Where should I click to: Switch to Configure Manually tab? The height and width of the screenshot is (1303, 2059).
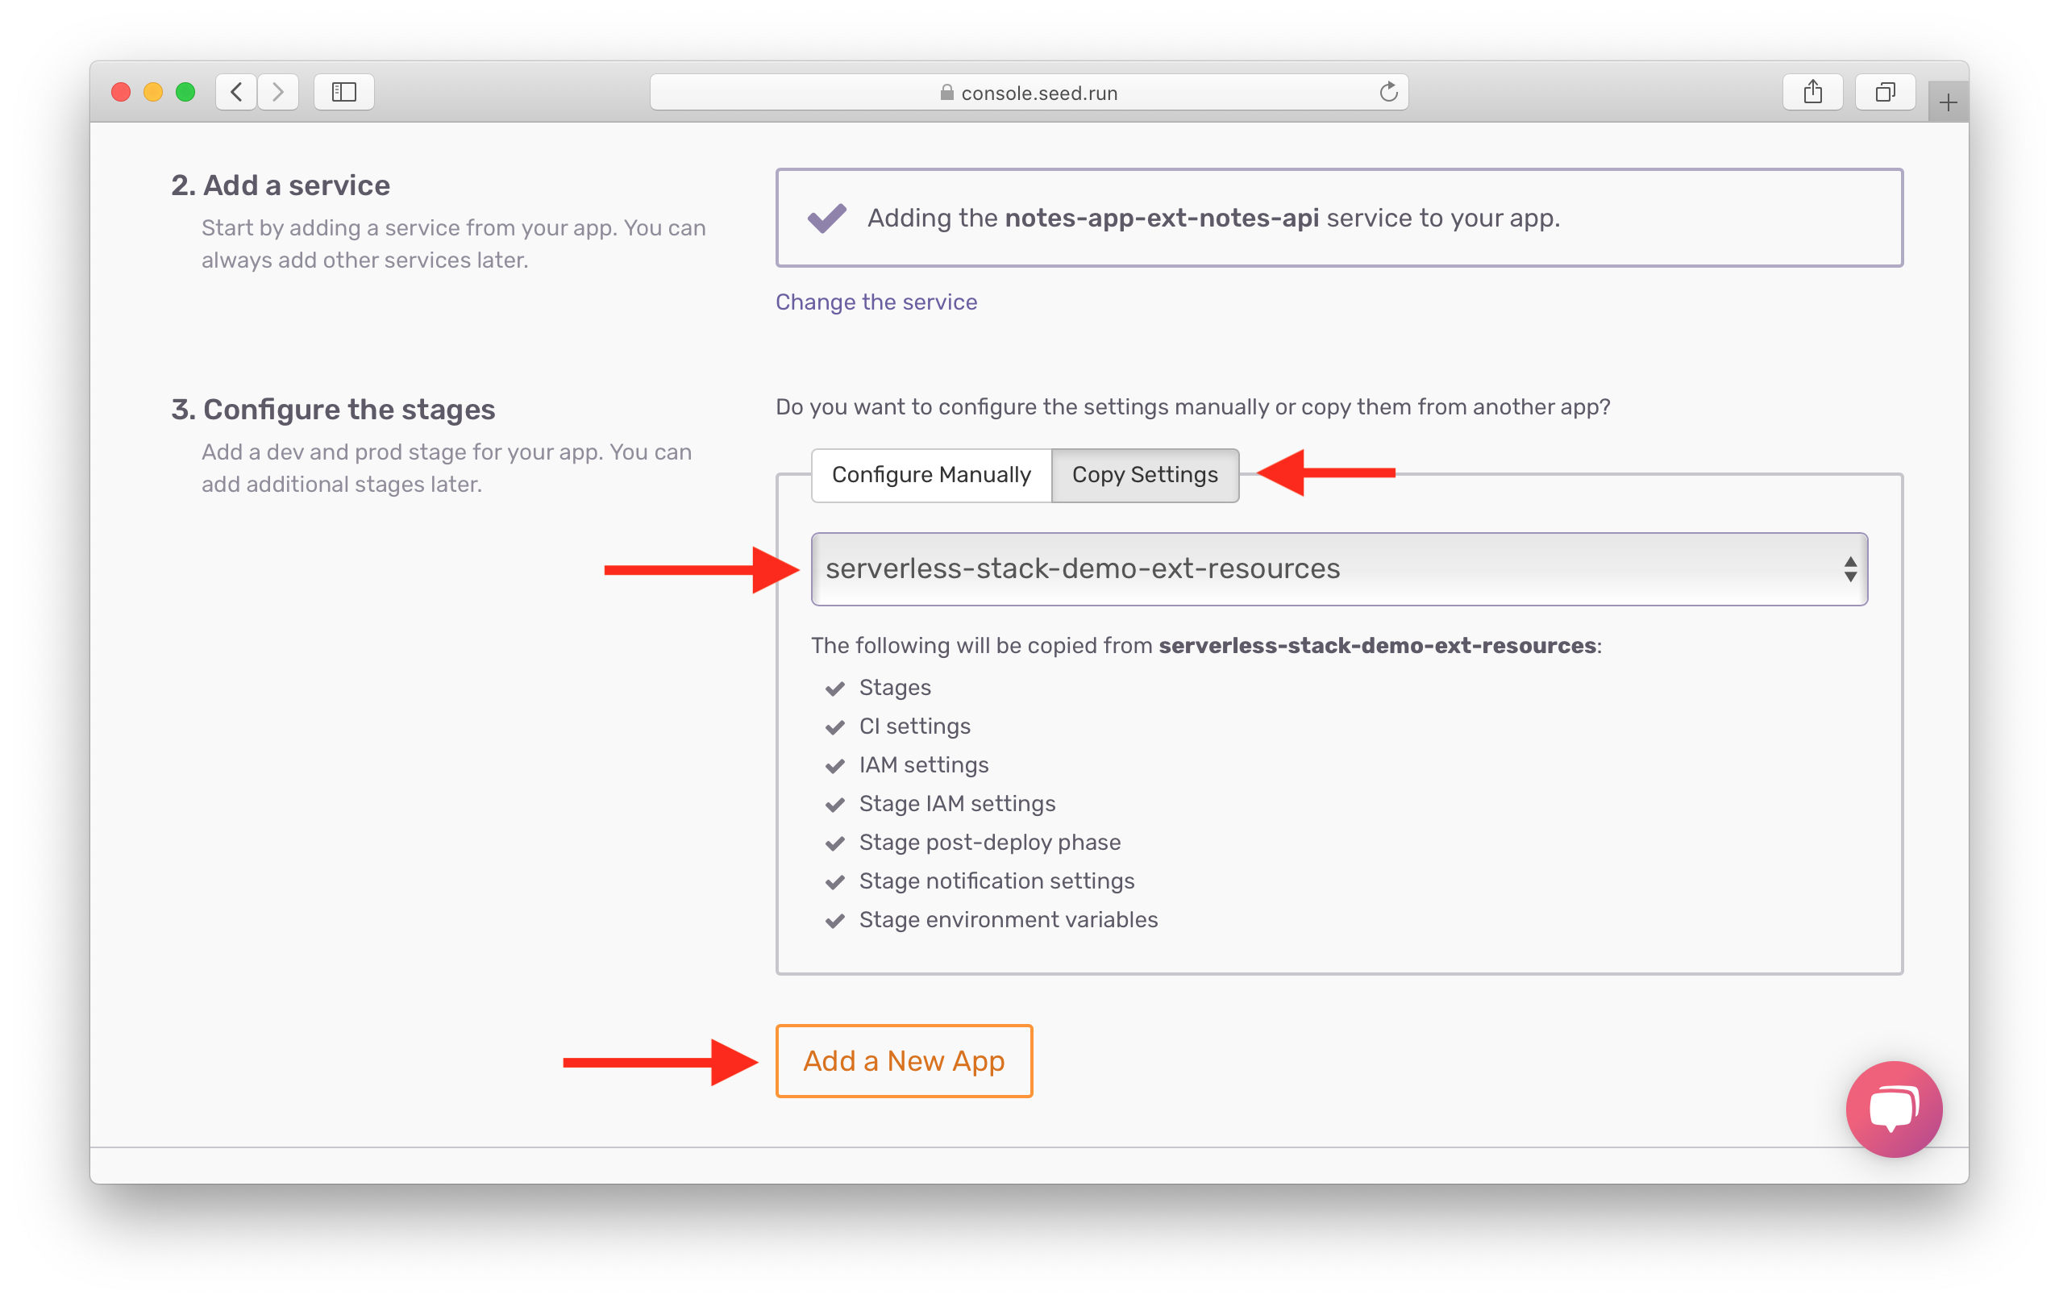click(x=929, y=474)
